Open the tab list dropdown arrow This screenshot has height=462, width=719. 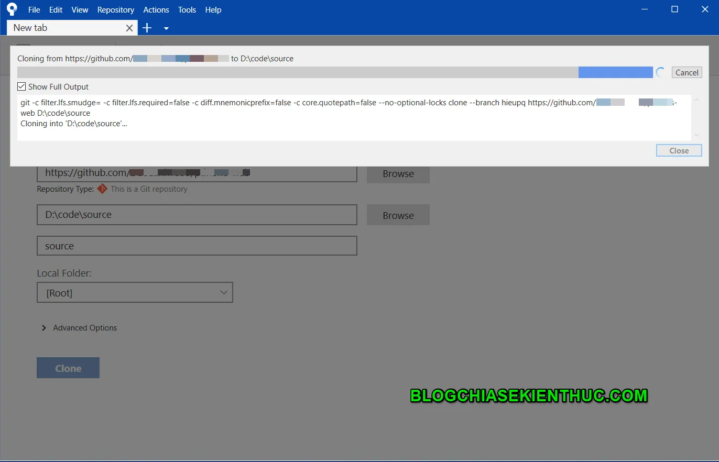pyautogui.click(x=166, y=27)
